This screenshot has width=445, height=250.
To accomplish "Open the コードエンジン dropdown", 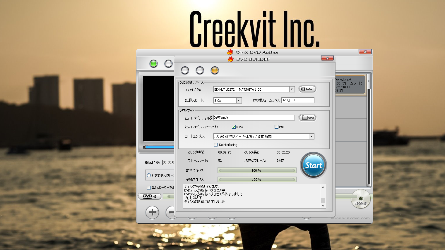I will coord(311,136).
